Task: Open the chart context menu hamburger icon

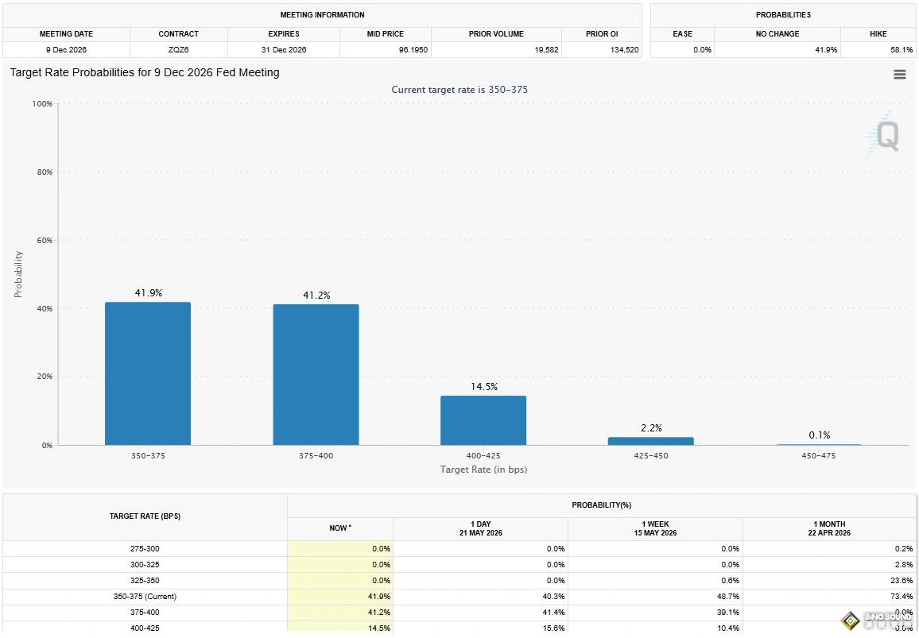Action: (899, 75)
